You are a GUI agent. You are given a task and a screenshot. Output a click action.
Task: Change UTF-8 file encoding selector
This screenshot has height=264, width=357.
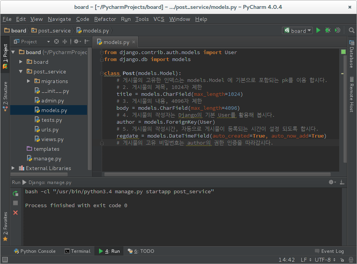[x=325, y=260]
